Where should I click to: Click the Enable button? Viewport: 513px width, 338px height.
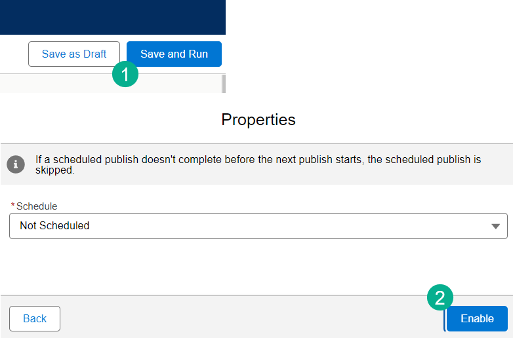click(477, 318)
